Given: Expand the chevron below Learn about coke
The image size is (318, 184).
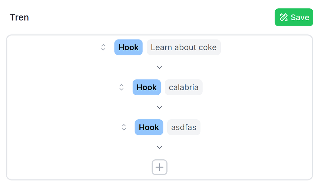Looking at the screenshot, I should point(160,67).
